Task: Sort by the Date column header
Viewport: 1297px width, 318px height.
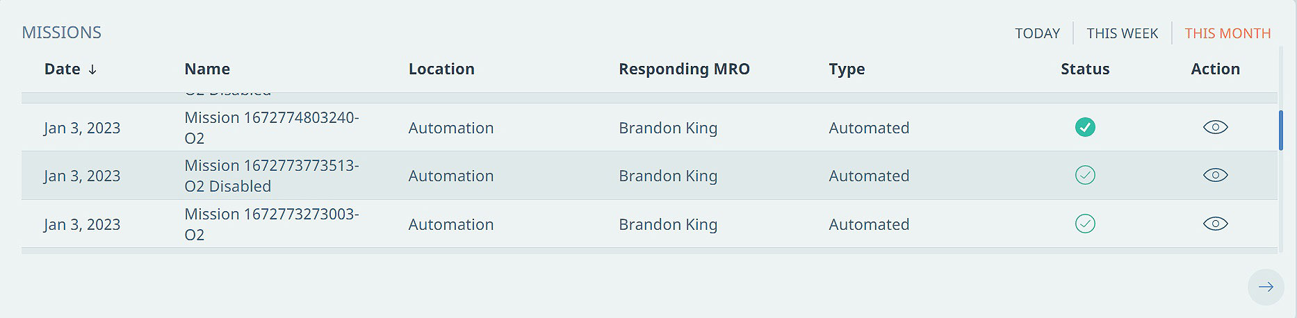Action: (x=62, y=69)
